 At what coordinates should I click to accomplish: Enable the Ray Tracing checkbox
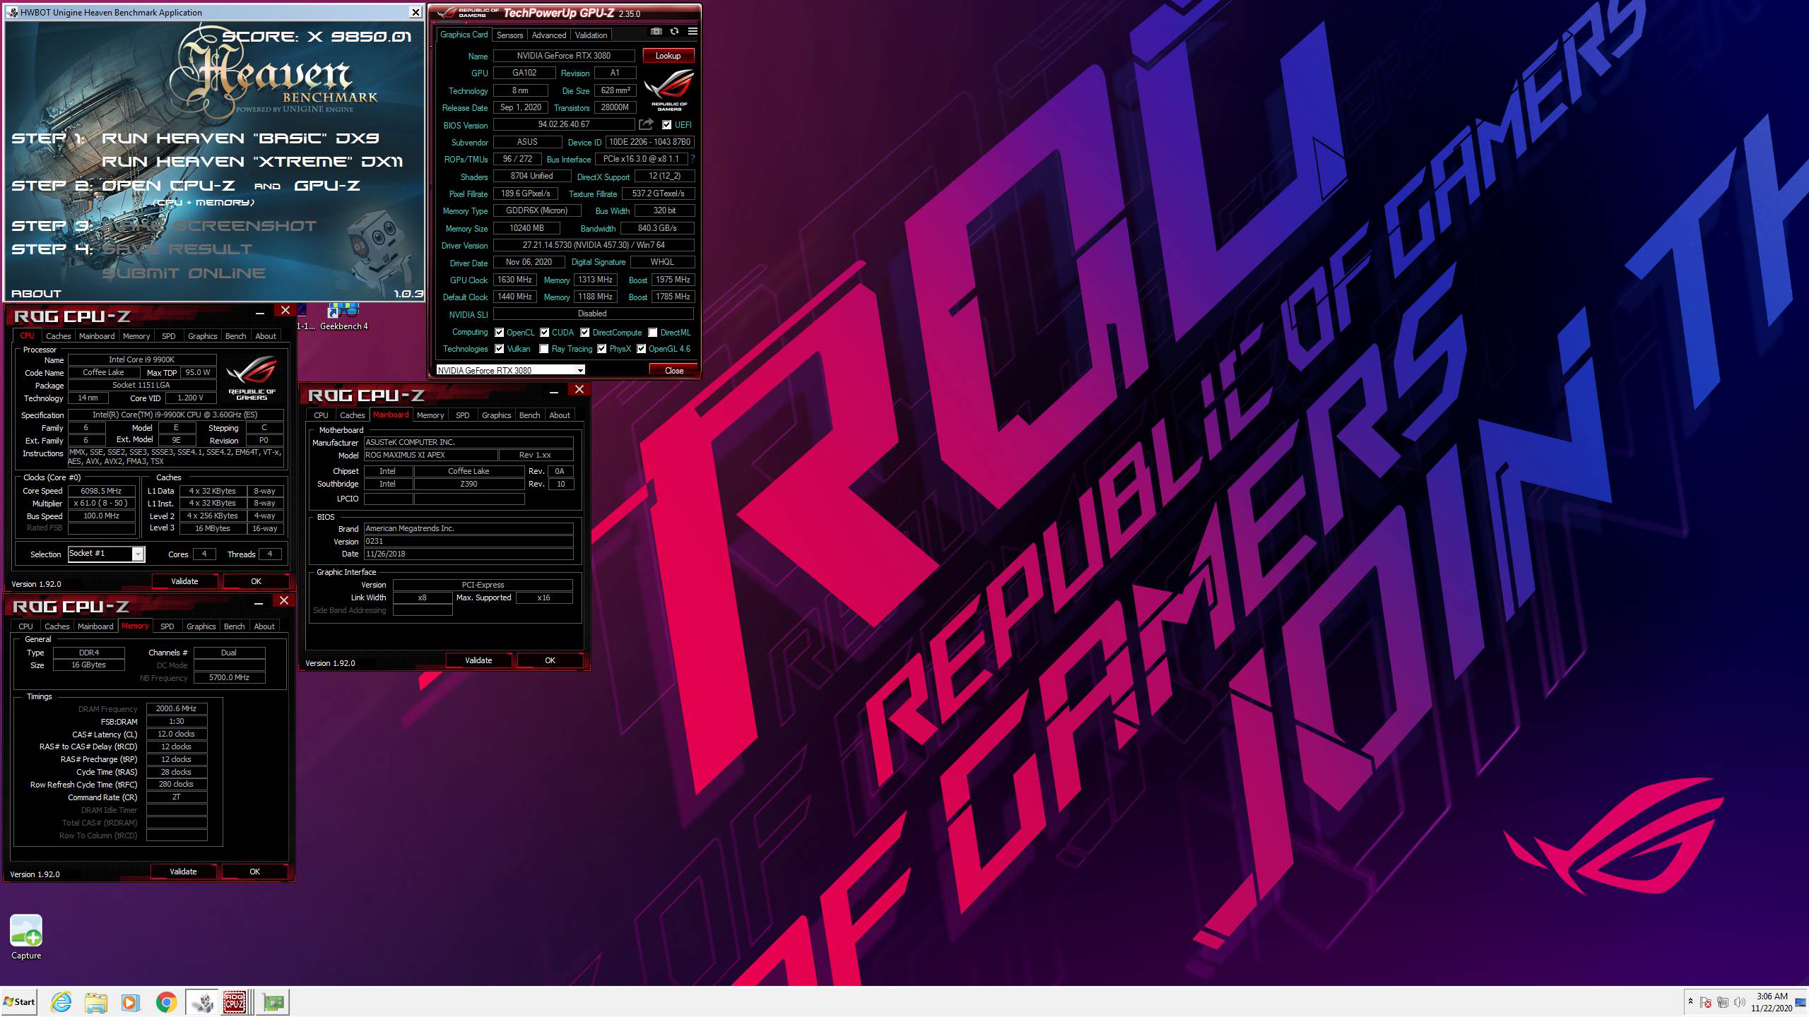point(544,349)
